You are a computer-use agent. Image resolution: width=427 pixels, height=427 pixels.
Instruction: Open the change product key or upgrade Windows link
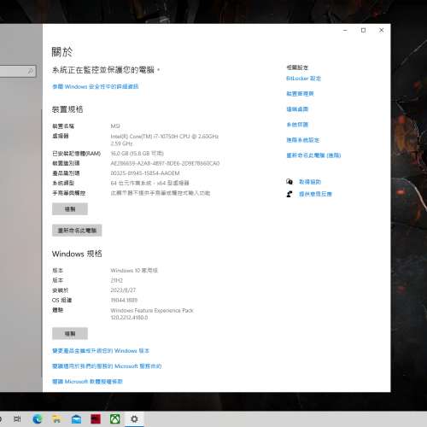tap(101, 351)
